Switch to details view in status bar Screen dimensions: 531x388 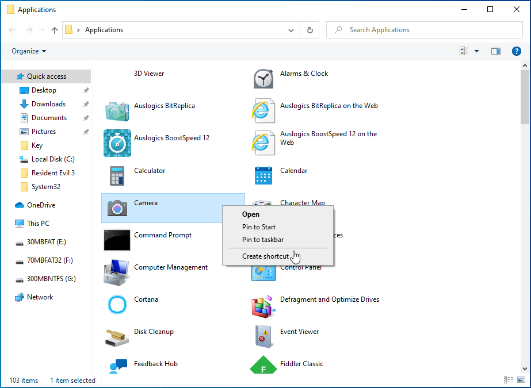(508, 380)
